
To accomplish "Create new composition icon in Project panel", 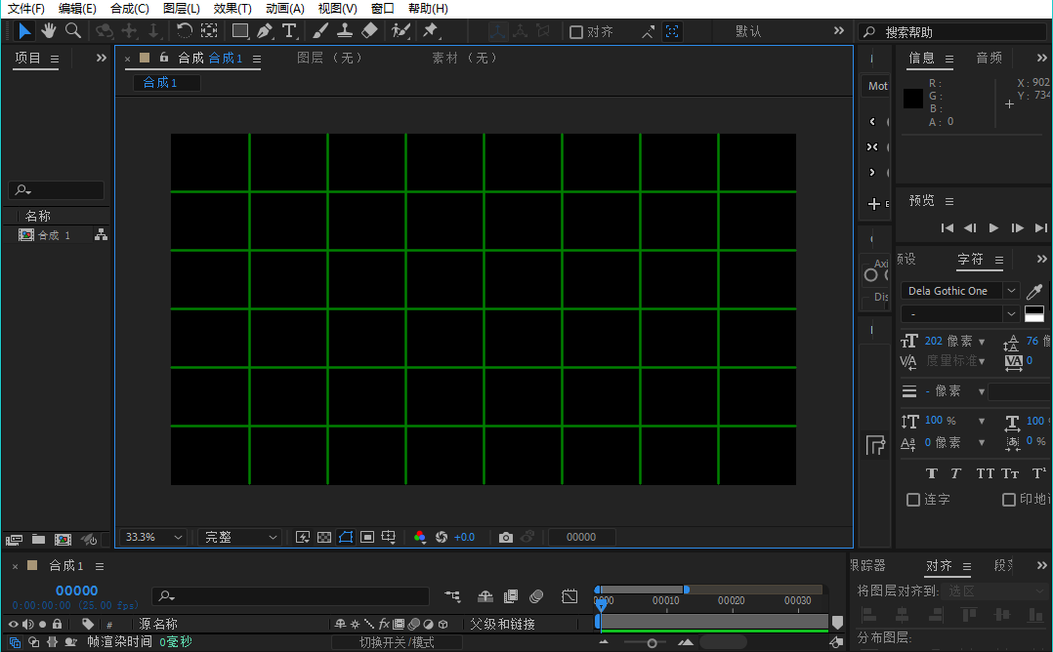I will pyautogui.click(x=63, y=540).
